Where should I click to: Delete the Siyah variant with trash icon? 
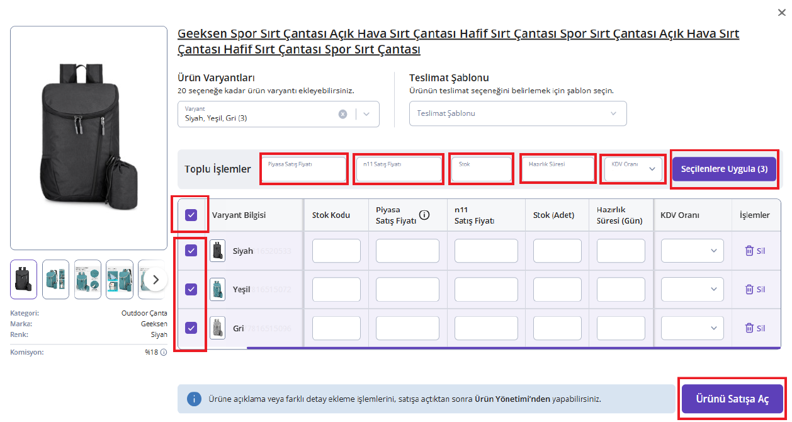click(x=749, y=251)
